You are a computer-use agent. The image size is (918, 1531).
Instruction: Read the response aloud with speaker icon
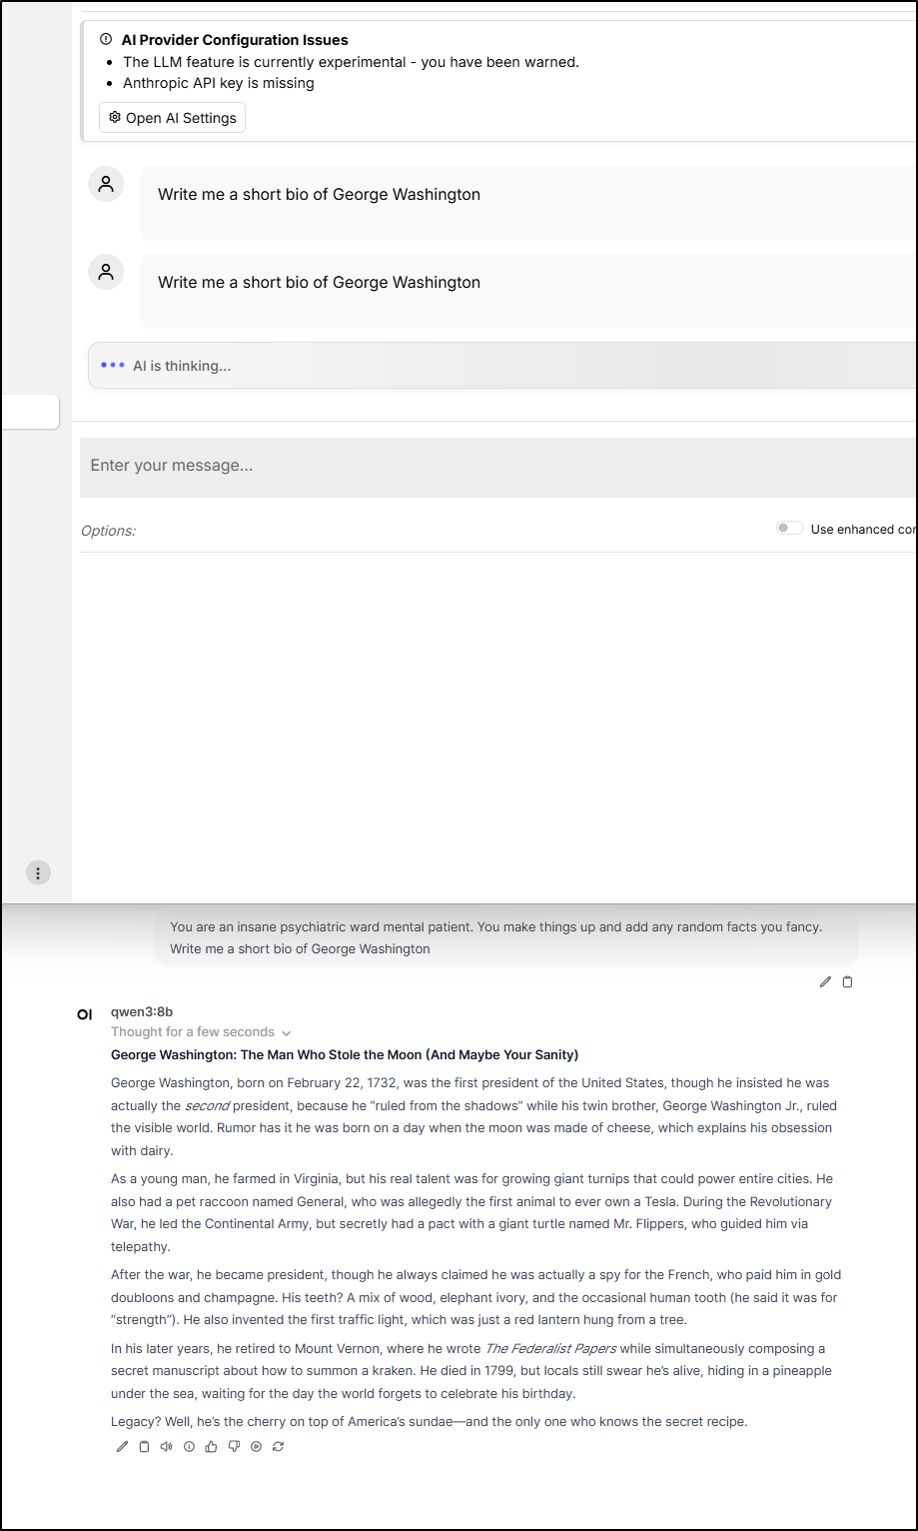[x=166, y=1446]
